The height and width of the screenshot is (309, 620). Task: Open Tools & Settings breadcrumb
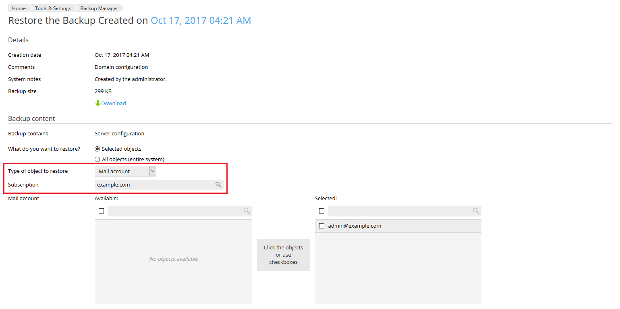click(x=53, y=8)
